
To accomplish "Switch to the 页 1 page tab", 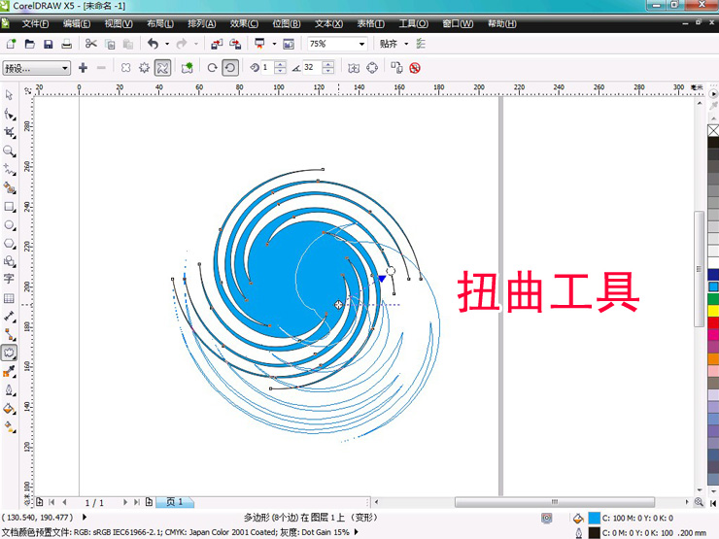I will click(x=174, y=502).
